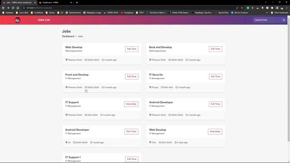Select the Jobs - HRMS admin dashboard tab
290x163 pixels.
(19, 3)
